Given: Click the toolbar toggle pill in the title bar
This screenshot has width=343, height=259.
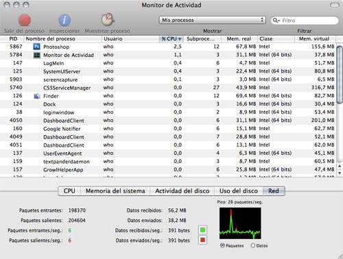Looking at the screenshot, I should click(335, 5).
